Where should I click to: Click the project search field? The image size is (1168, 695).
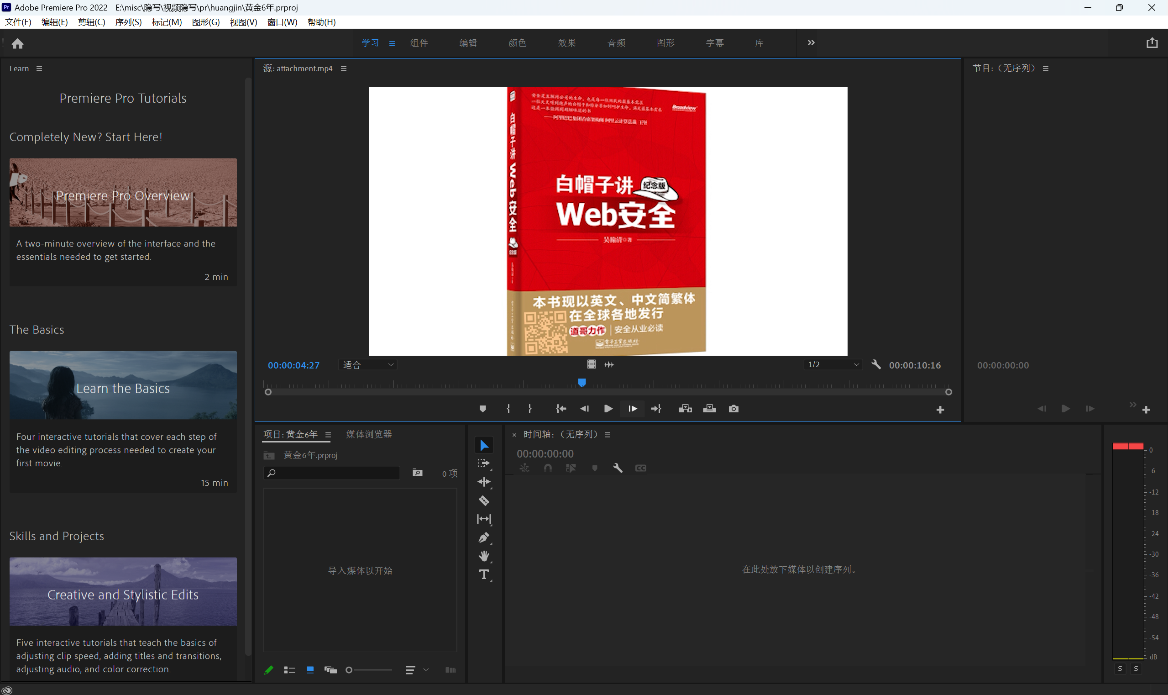point(332,473)
